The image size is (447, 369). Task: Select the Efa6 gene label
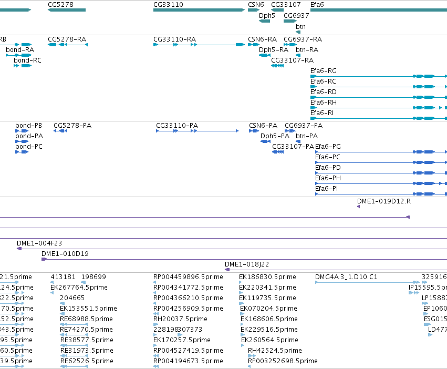pos(317,5)
